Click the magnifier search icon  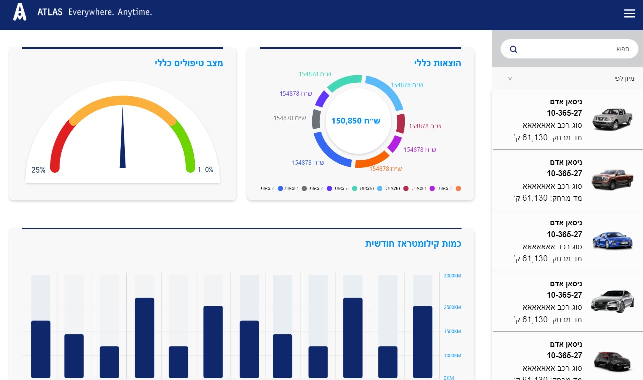point(513,49)
